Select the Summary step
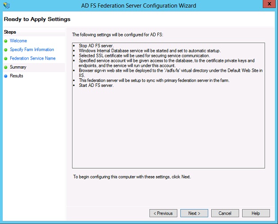The width and height of the screenshot is (278, 224). click(x=18, y=67)
